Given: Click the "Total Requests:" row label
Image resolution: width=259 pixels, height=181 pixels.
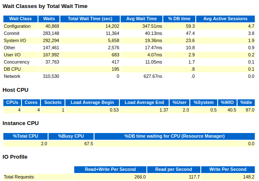Looking at the screenshot, I should (19, 177).
